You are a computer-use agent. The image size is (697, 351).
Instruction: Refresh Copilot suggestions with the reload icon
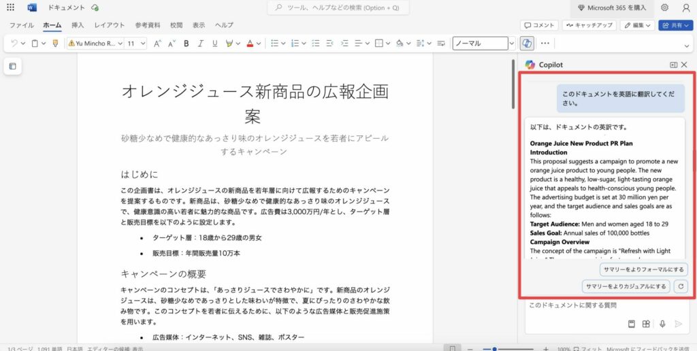[x=680, y=286]
